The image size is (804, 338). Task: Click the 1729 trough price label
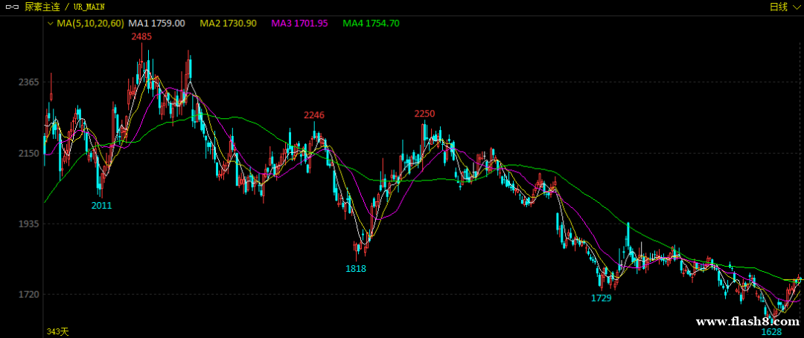[x=602, y=298]
